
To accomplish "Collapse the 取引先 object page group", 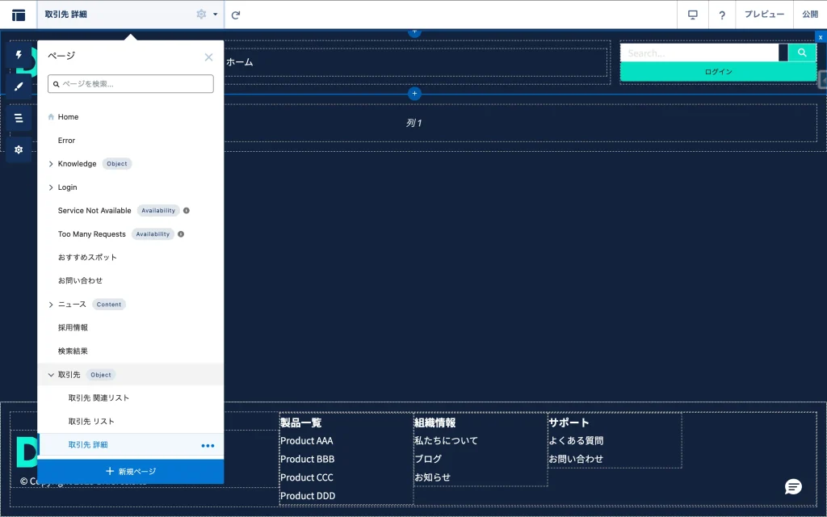I will tap(51, 375).
